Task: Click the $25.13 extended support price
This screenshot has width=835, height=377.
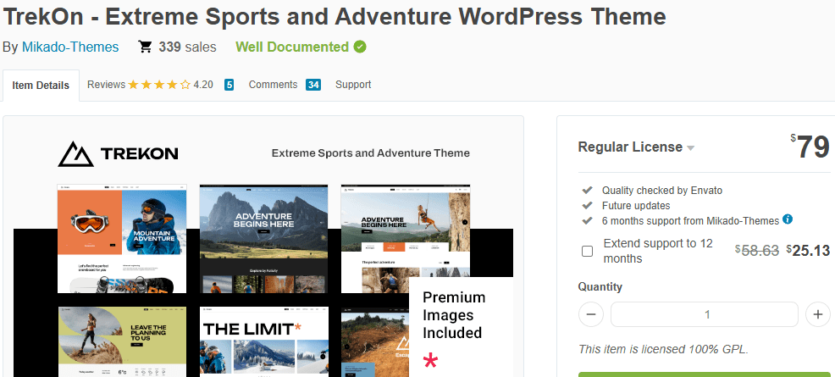Action: tap(809, 251)
